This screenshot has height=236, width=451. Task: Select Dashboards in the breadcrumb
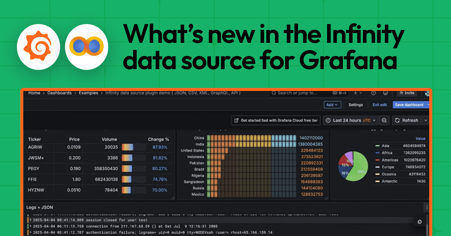(60, 93)
